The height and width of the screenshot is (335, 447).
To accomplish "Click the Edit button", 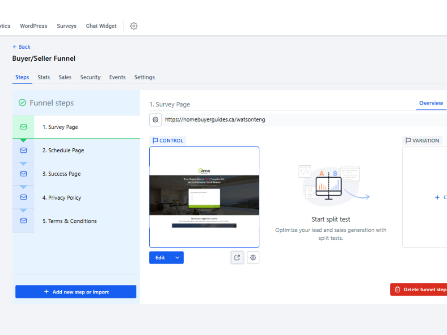I will 160,258.
